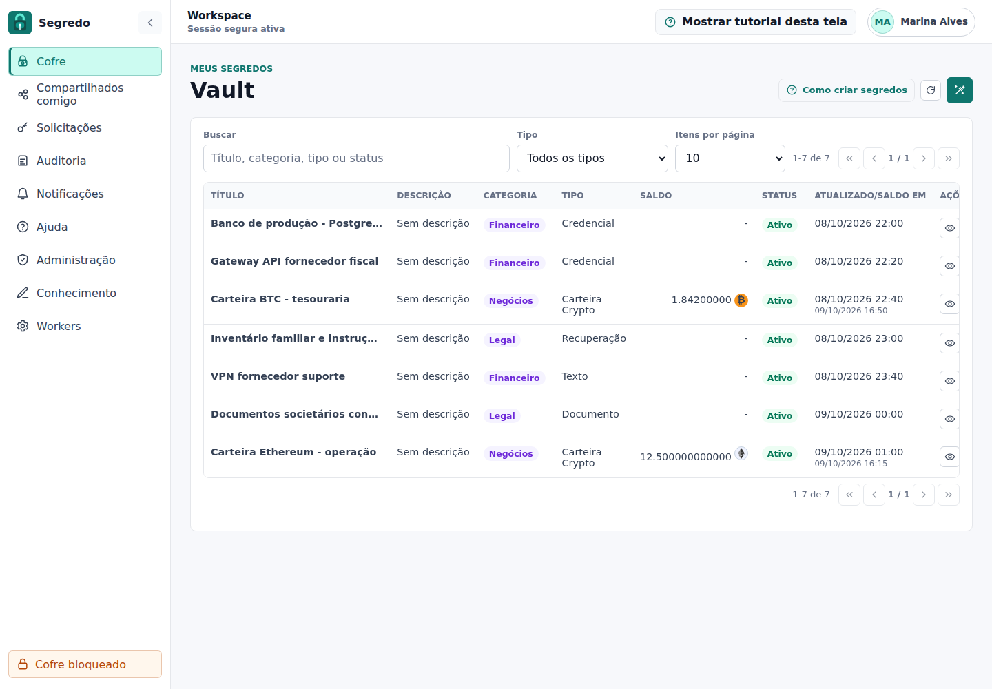Open Marina Alves user menu
992x689 pixels.
[921, 22]
